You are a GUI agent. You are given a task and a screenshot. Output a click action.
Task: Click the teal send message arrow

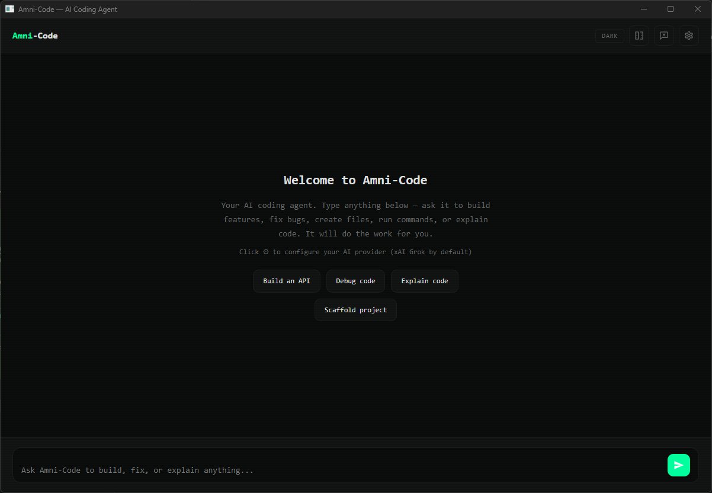[x=679, y=465]
